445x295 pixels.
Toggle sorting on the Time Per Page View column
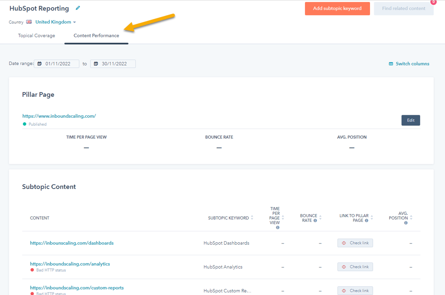[x=282, y=218]
